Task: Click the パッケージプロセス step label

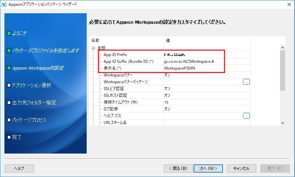Action: pyautogui.click(x=29, y=120)
